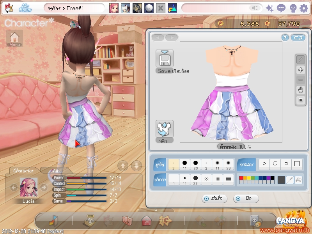This screenshot has height=234, width=312.
Task: Click next character right arrow beside Lucia
Action: point(44,187)
